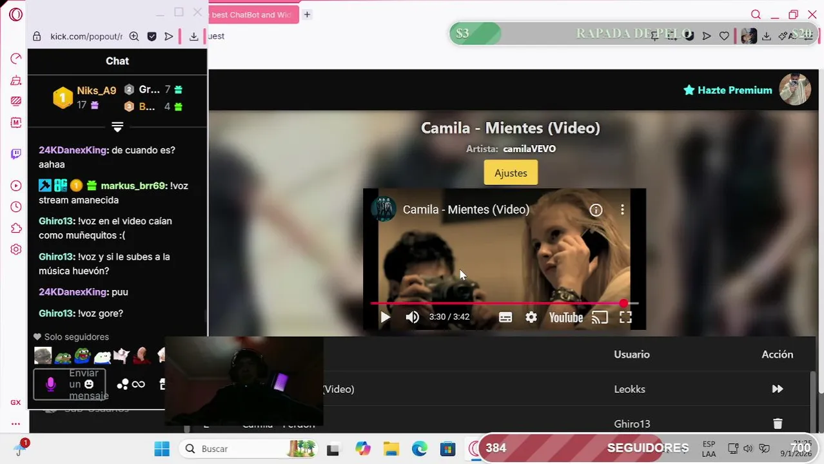824x464 pixels.
Task: Click the zoom magnifier in popout address bar
Action: [x=134, y=37]
